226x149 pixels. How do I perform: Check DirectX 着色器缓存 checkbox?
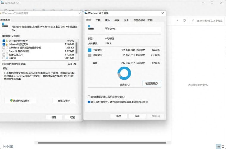[4, 51]
